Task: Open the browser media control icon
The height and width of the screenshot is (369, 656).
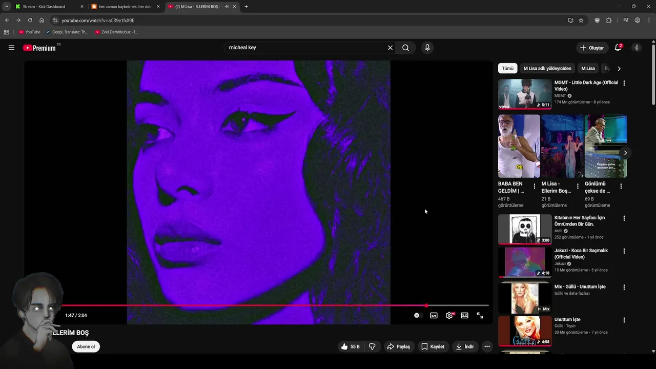Action: coord(626,20)
